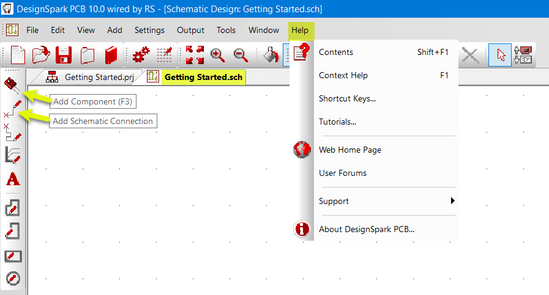Open About DesignSpark PCB... dialog

[x=374, y=229]
